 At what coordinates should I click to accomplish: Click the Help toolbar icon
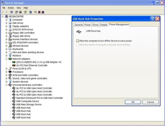(25, 12)
